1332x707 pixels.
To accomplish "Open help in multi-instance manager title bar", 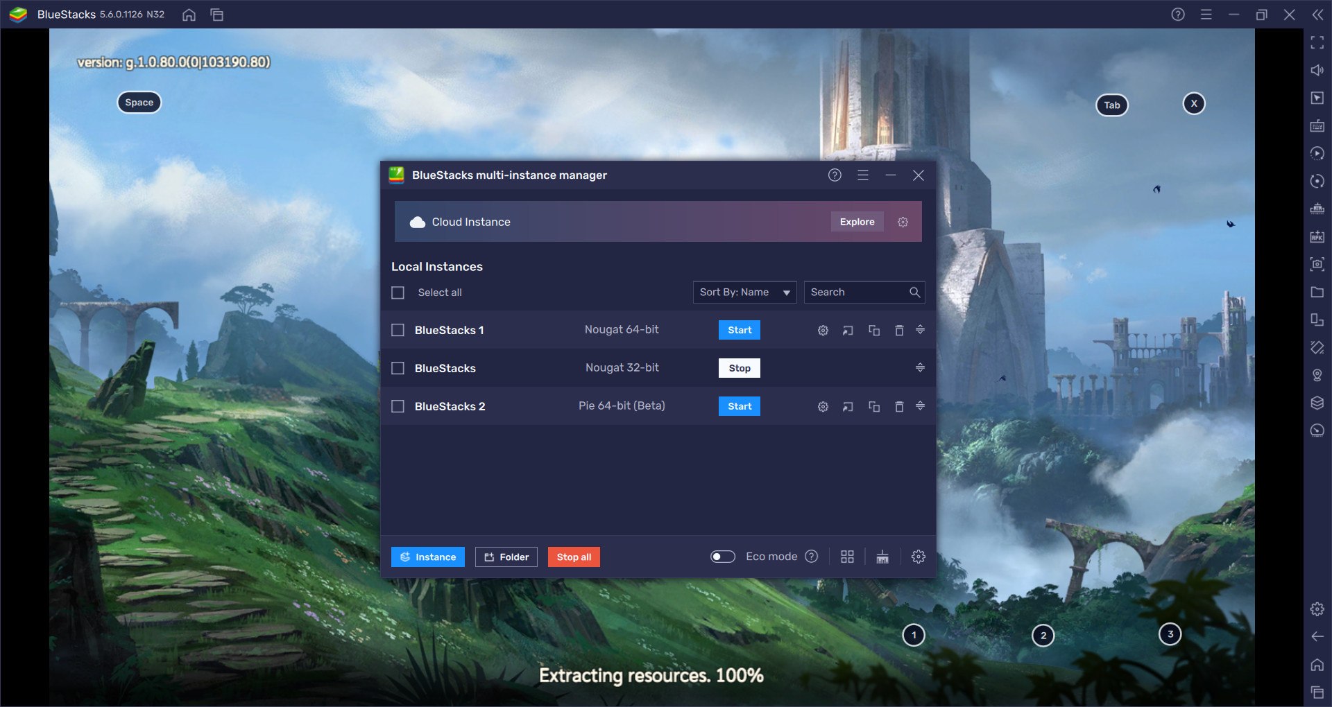I will click(x=835, y=175).
